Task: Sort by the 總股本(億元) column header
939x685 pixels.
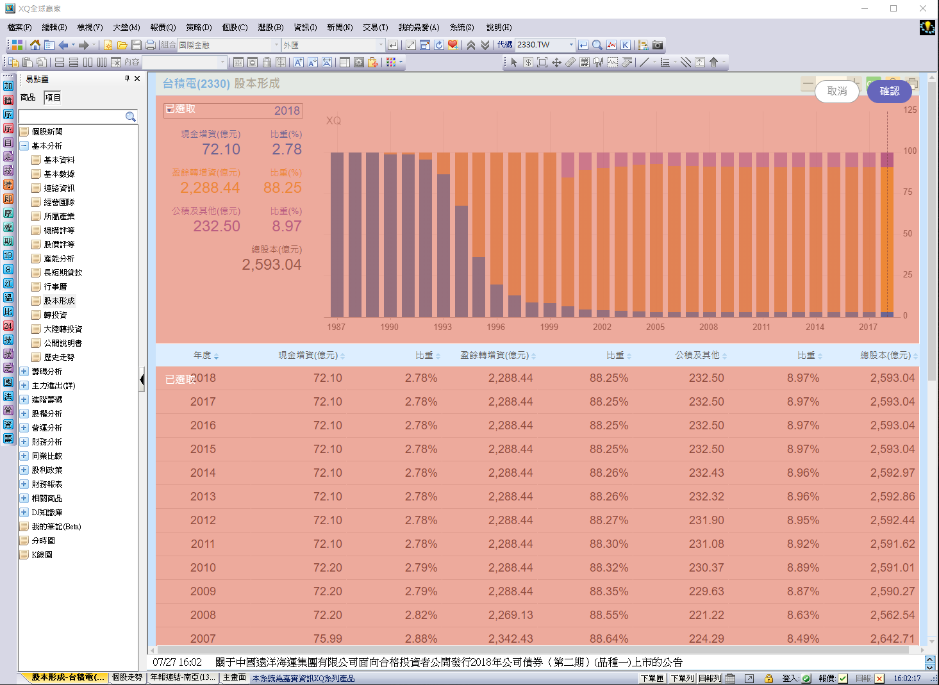Action: pyautogui.click(x=889, y=355)
